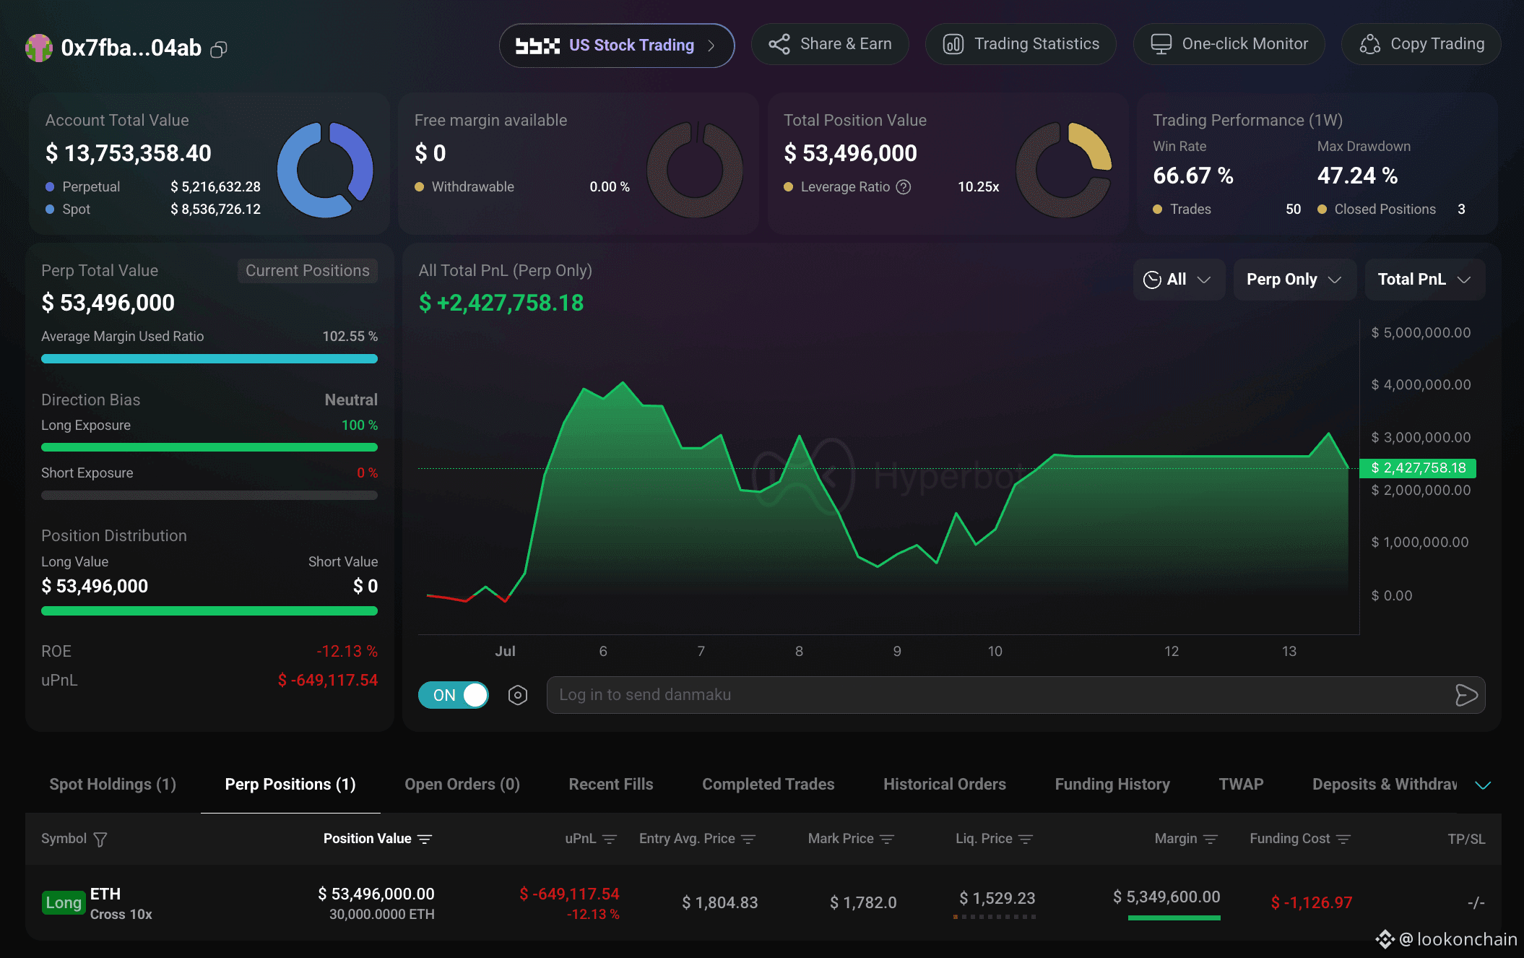Image resolution: width=1524 pixels, height=958 pixels.
Task: Click the $ 2,427,758.18 chart price label
Action: point(1418,468)
